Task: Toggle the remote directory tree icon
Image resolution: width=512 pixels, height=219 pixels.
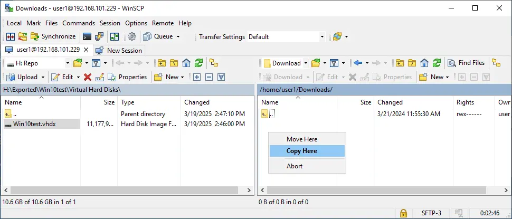Action: click(x=496, y=63)
